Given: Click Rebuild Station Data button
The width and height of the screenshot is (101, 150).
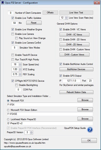Looking at the screenshot, I should point(76,92).
